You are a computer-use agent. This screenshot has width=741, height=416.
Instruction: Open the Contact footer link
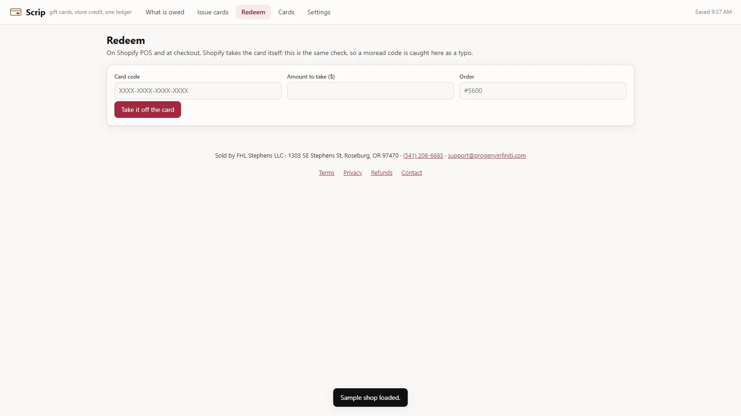click(x=412, y=173)
